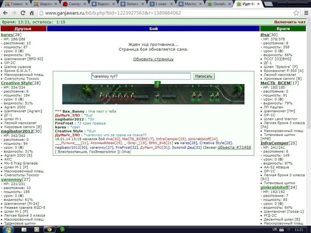Click the new tab button
This screenshot has height=233, width=311.
(269, 4)
